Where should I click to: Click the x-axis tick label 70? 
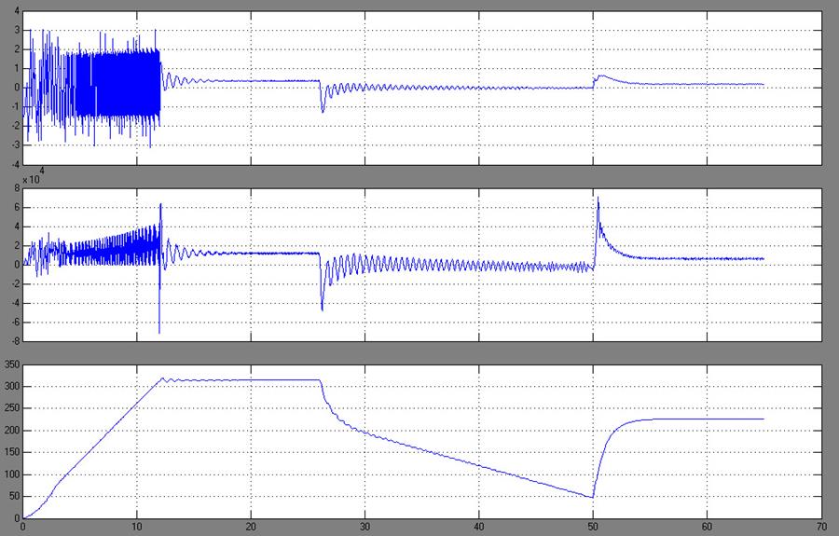point(820,528)
